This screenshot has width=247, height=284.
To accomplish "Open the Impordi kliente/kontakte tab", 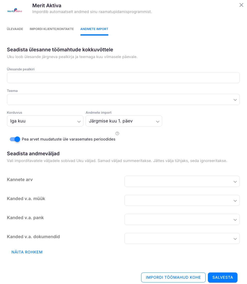I will click(x=52, y=29).
